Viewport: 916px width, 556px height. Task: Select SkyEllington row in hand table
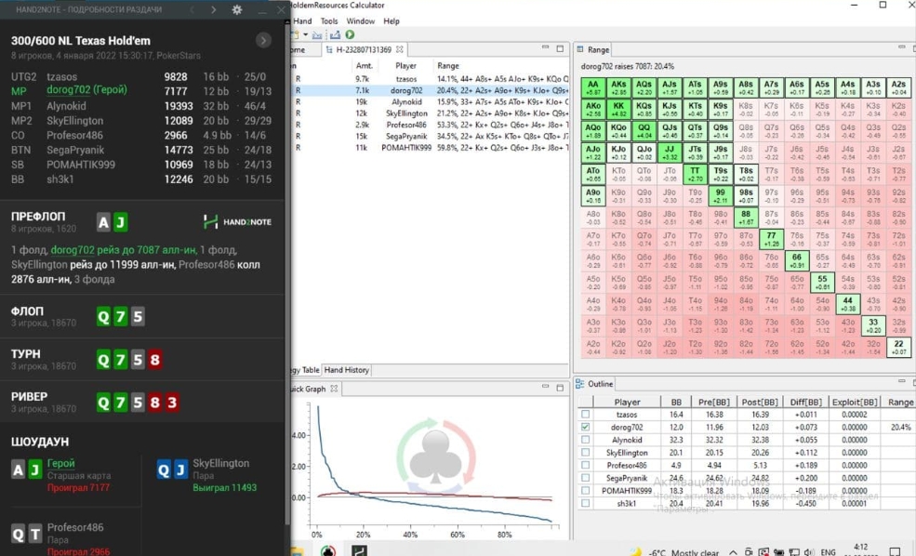click(x=430, y=113)
